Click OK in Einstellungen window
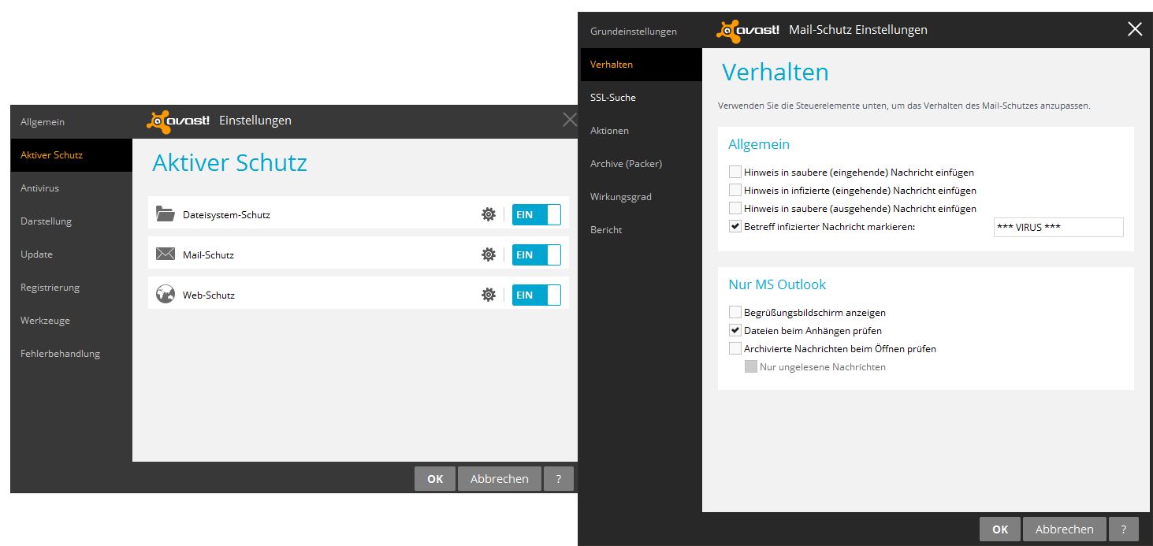Image resolution: width=1153 pixels, height=546 pixels. [435, 479]
